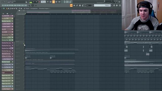Open the TOOLS menu

(23, 5)
